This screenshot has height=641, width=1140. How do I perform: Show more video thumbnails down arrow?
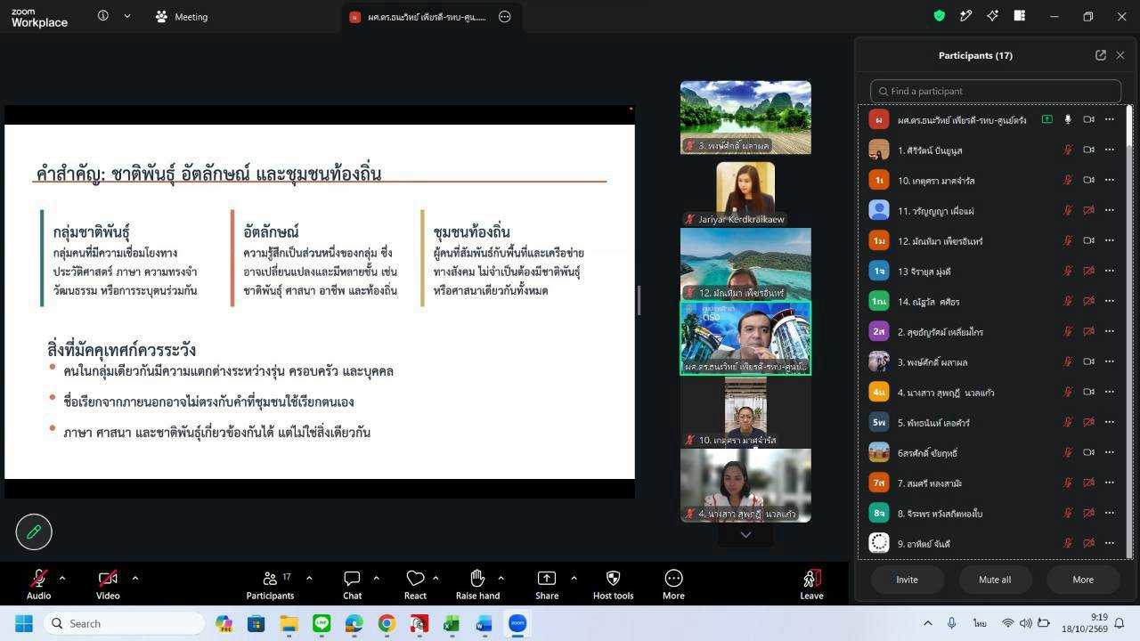(x=745, y=534)
